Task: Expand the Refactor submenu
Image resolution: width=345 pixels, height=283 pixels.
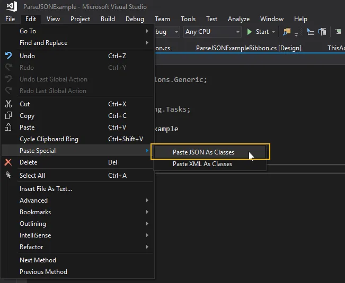Action: pyautogui.click(x=77, y=247)
